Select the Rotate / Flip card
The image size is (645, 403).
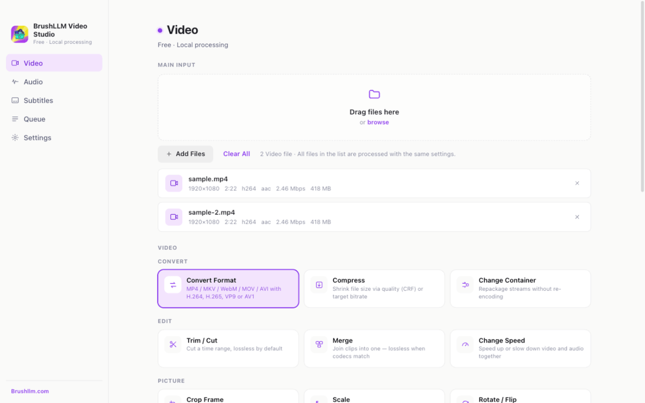click(x=520, y=397)
